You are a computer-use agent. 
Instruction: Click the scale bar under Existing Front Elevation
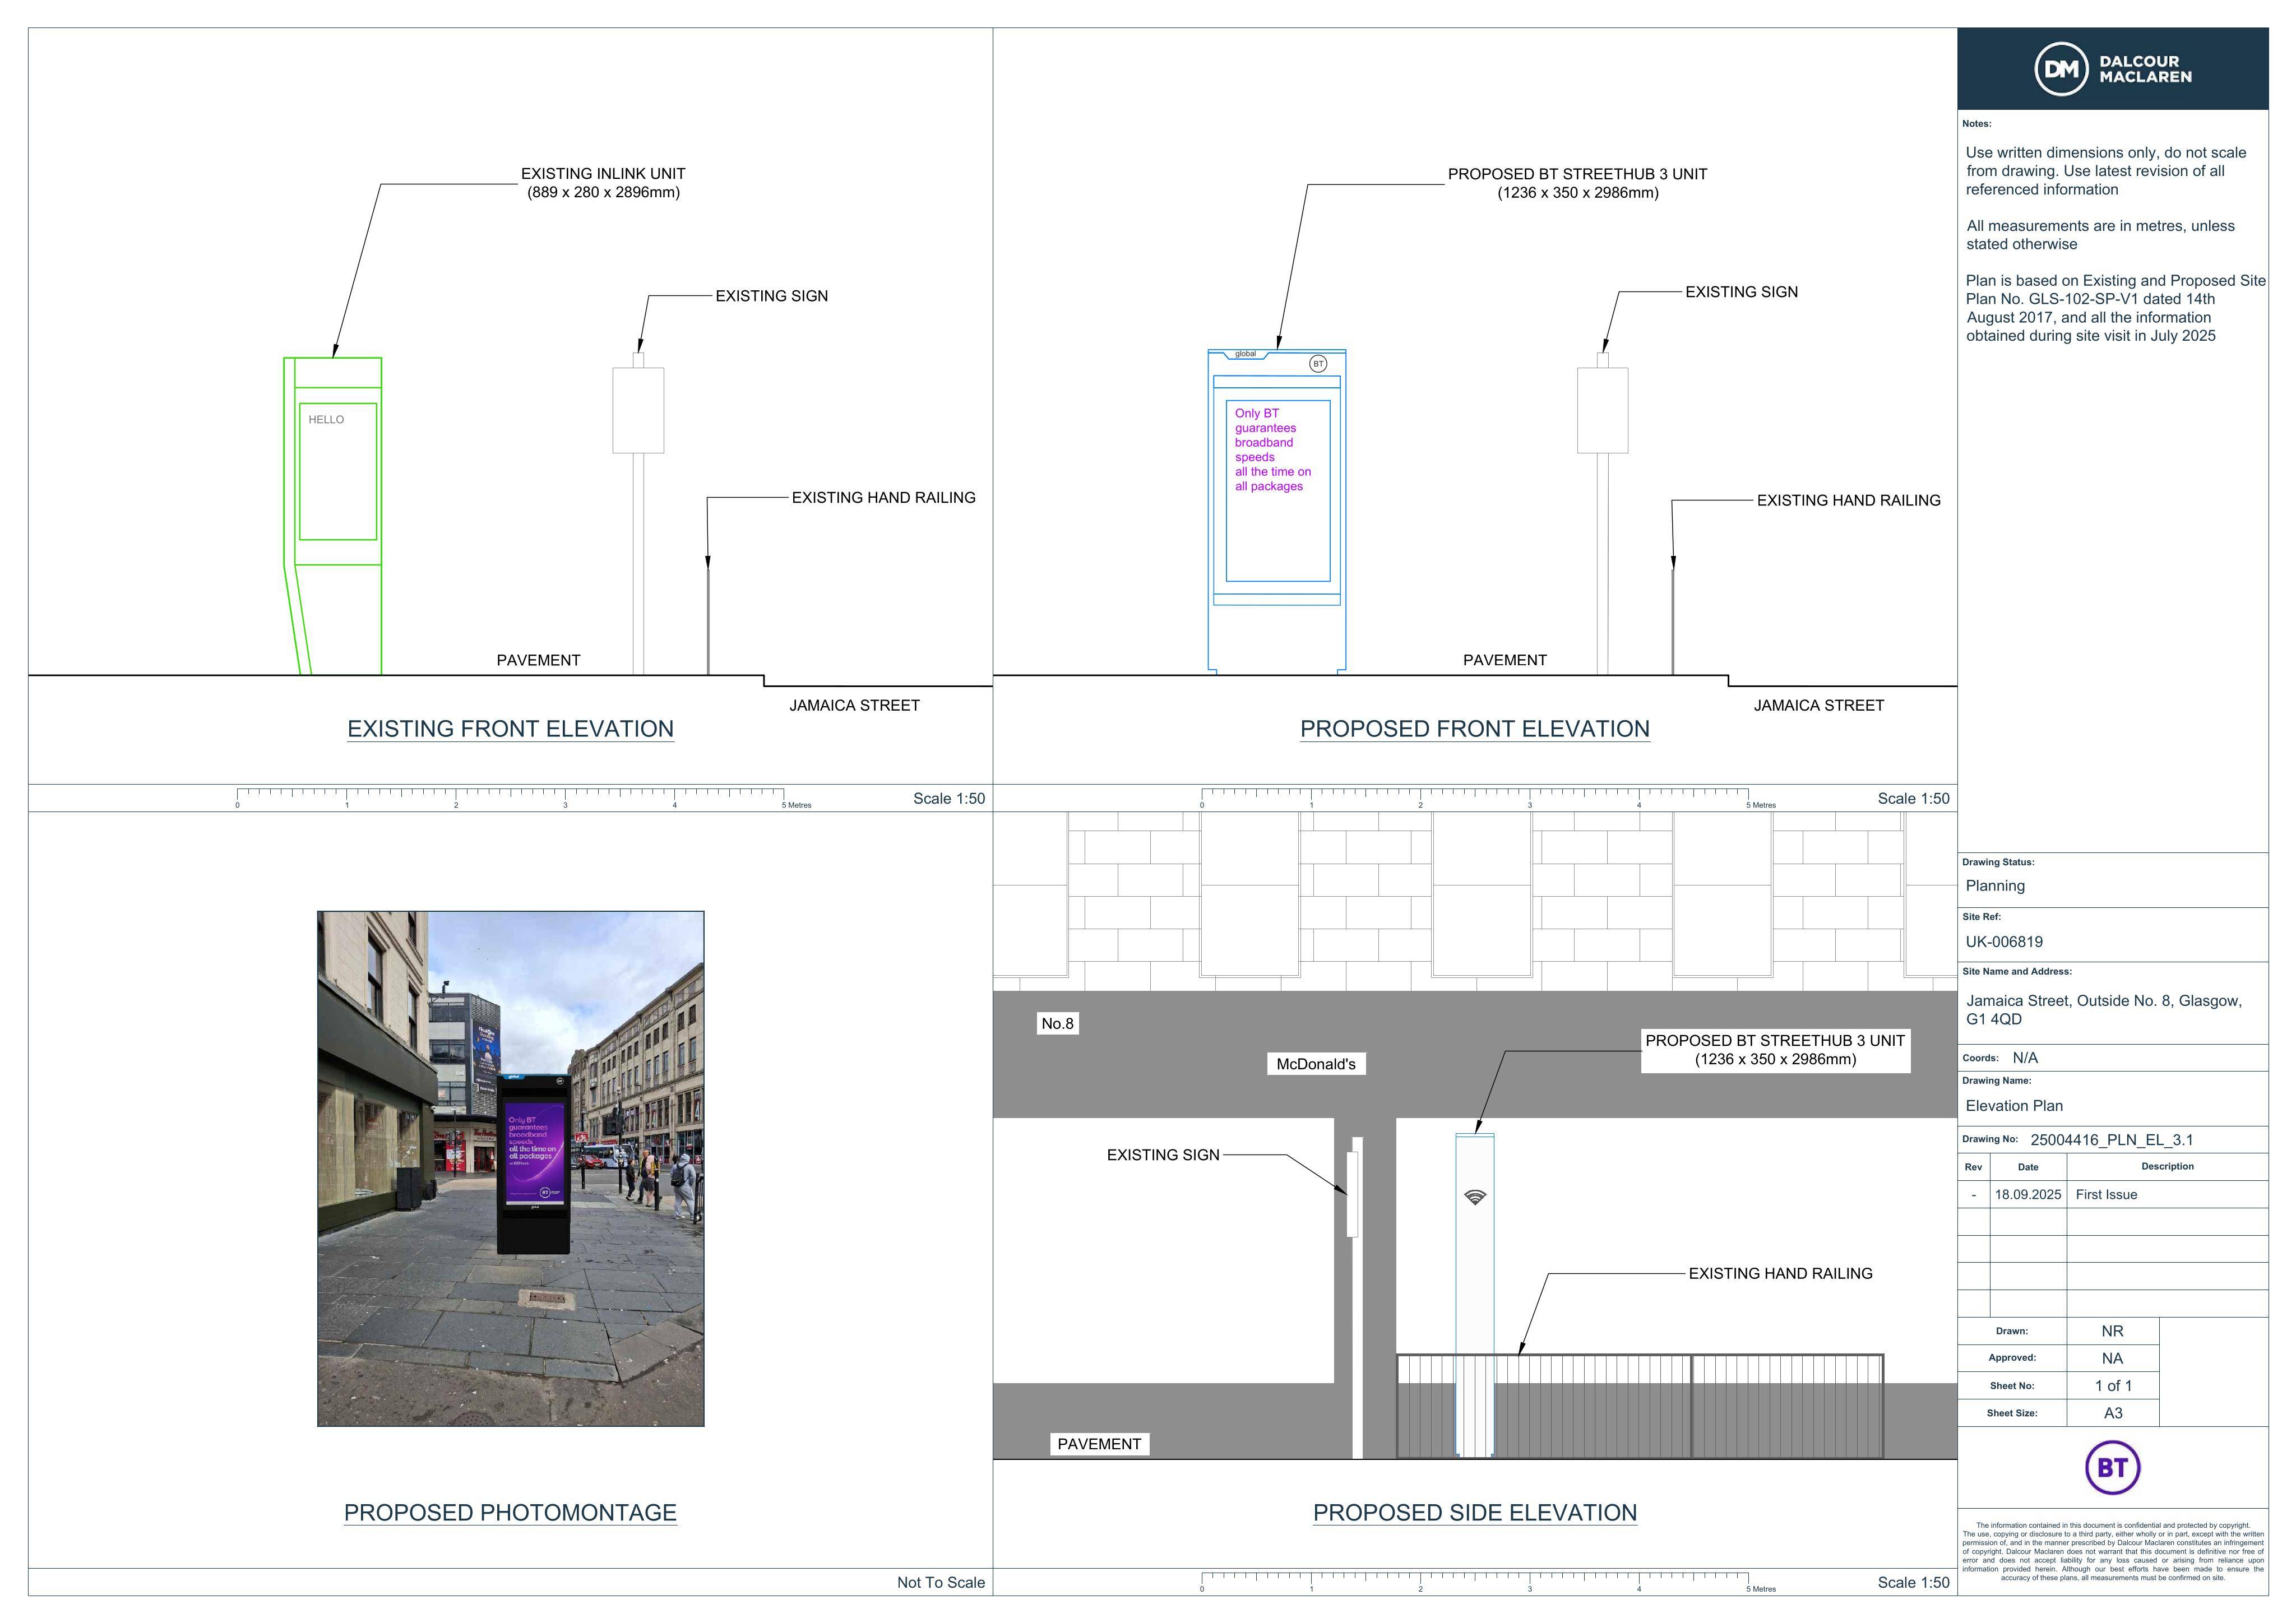click(524, 798)
